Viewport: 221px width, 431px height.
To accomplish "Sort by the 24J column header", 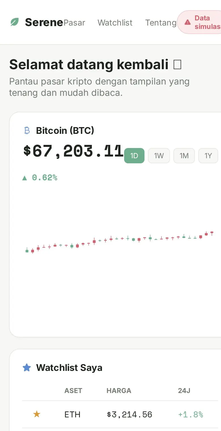I will 184,390.
